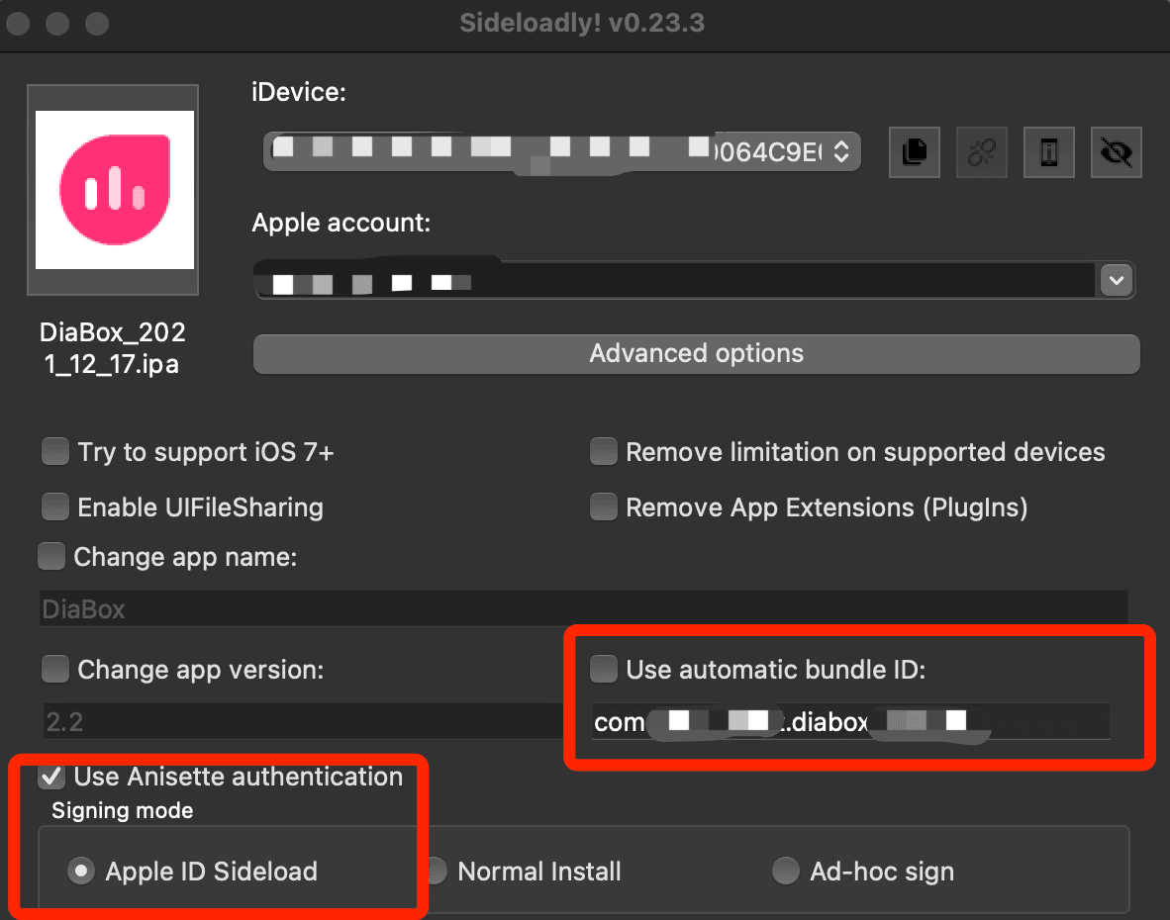This screenshot has height=920, width=1170.
Task: Check Remove limitation on supported devices
Action: click(x=603, y=452)
